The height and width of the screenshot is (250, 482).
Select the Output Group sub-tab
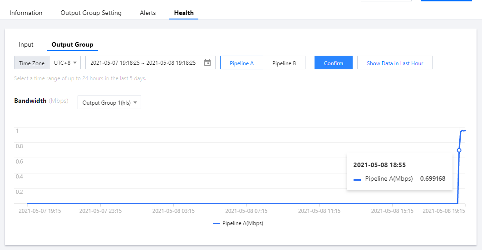tap(73, 45)
